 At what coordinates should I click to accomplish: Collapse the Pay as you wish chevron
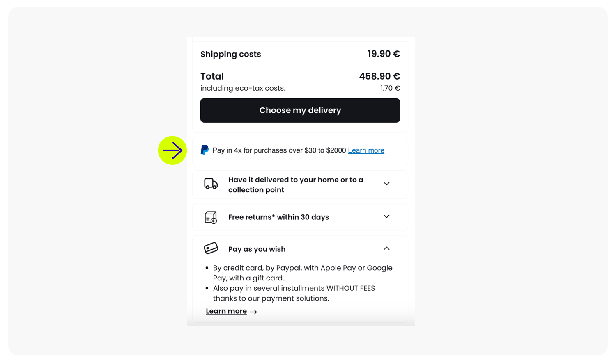pyautogui.click(x=386, y=248)
